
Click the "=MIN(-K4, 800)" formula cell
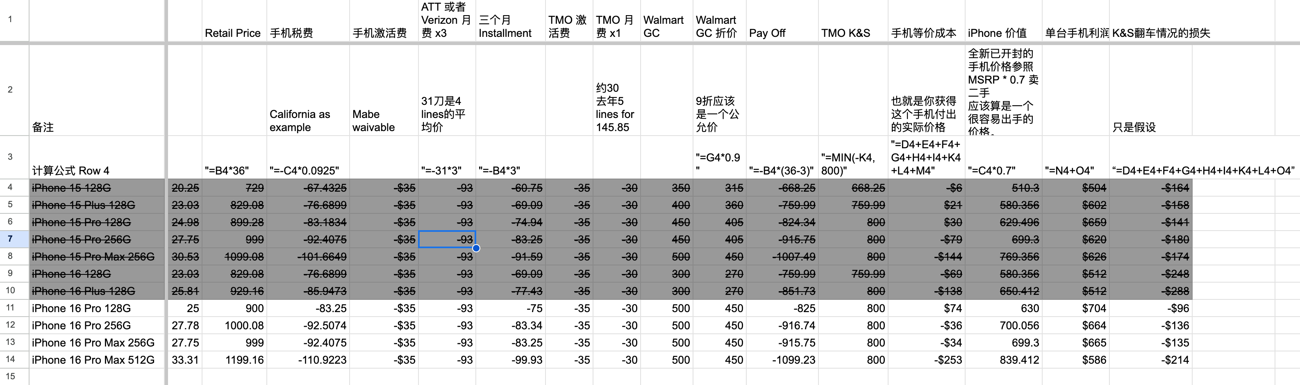pyautogui.click(x=852, y=157)
